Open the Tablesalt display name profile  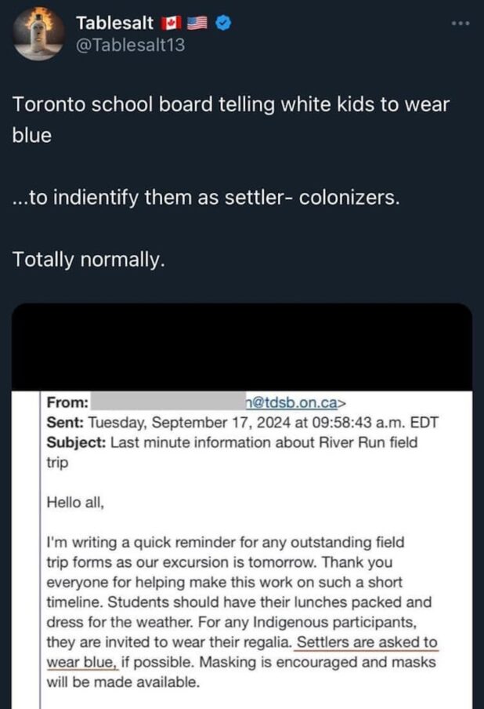[115, 24]
